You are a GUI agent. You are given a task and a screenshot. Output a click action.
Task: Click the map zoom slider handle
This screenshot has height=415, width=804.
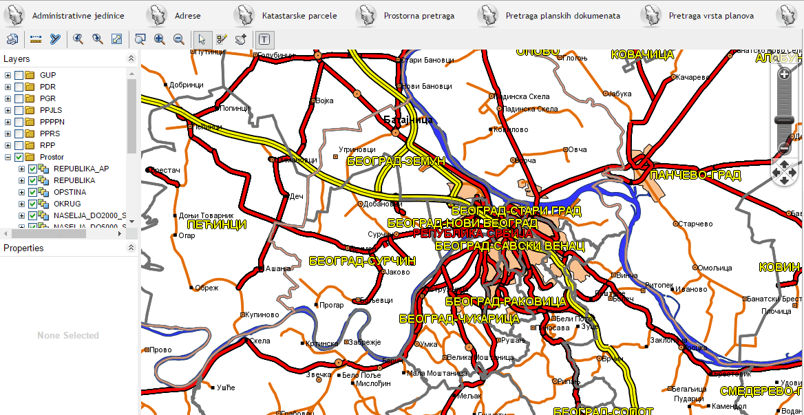(x=784, y=120)
